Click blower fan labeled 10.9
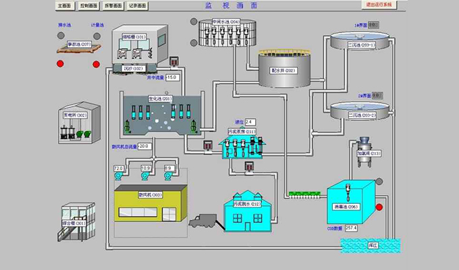 pos(145,175)
